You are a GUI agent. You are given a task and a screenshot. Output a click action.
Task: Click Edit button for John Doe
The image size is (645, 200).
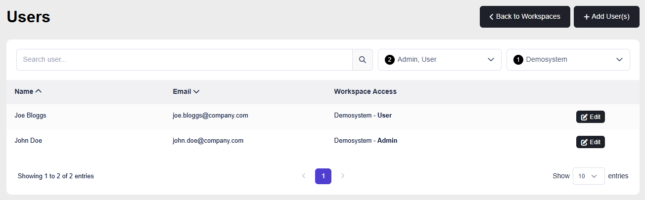(590, 142)
